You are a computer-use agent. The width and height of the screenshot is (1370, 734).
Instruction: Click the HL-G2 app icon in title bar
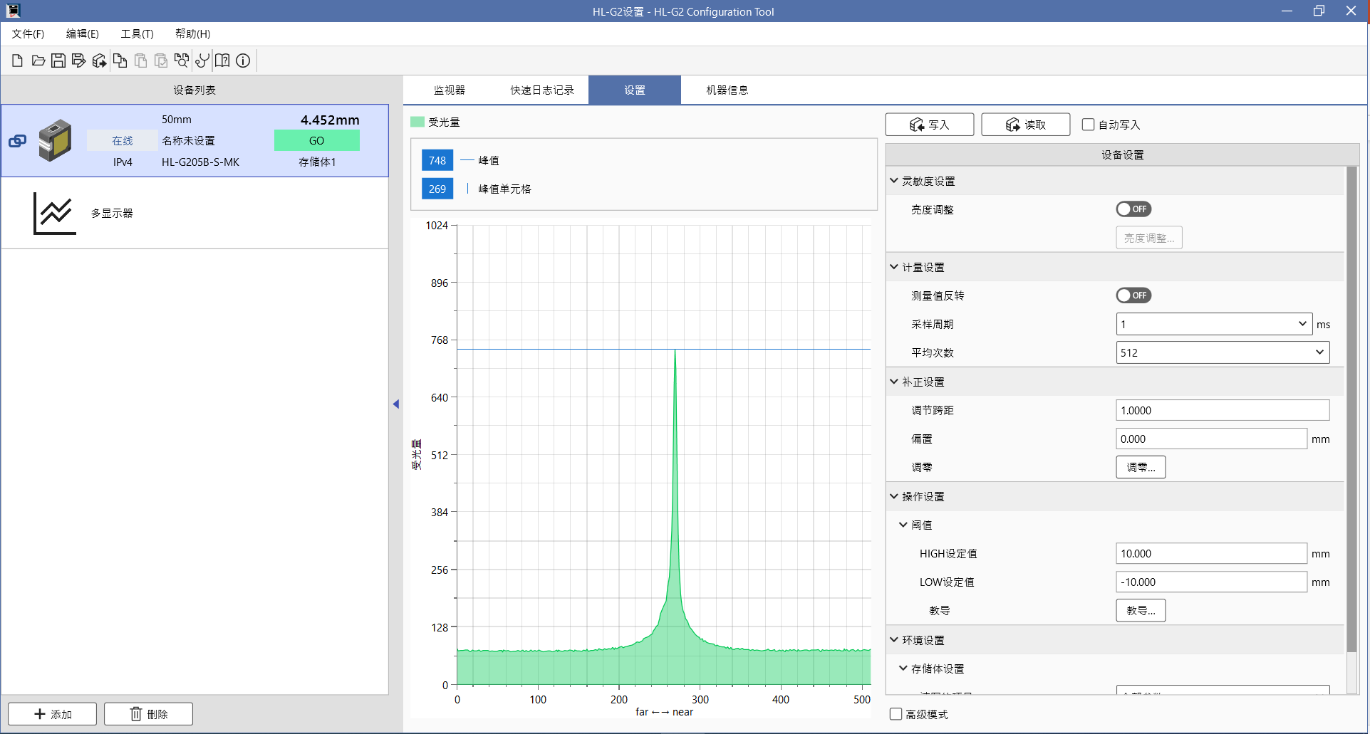(13, 11)
